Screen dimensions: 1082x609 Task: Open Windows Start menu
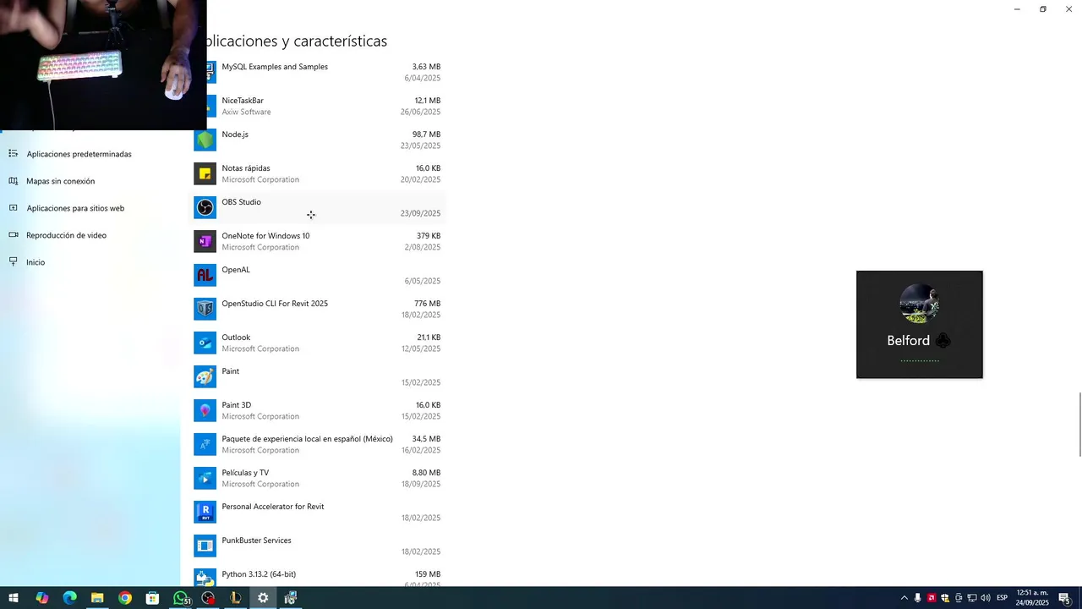pos(14,598)
